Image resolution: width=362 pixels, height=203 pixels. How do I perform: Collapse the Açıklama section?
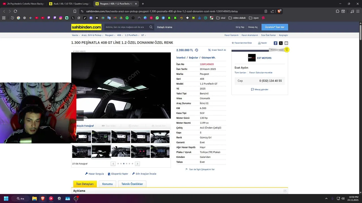[x=285, y=191]
